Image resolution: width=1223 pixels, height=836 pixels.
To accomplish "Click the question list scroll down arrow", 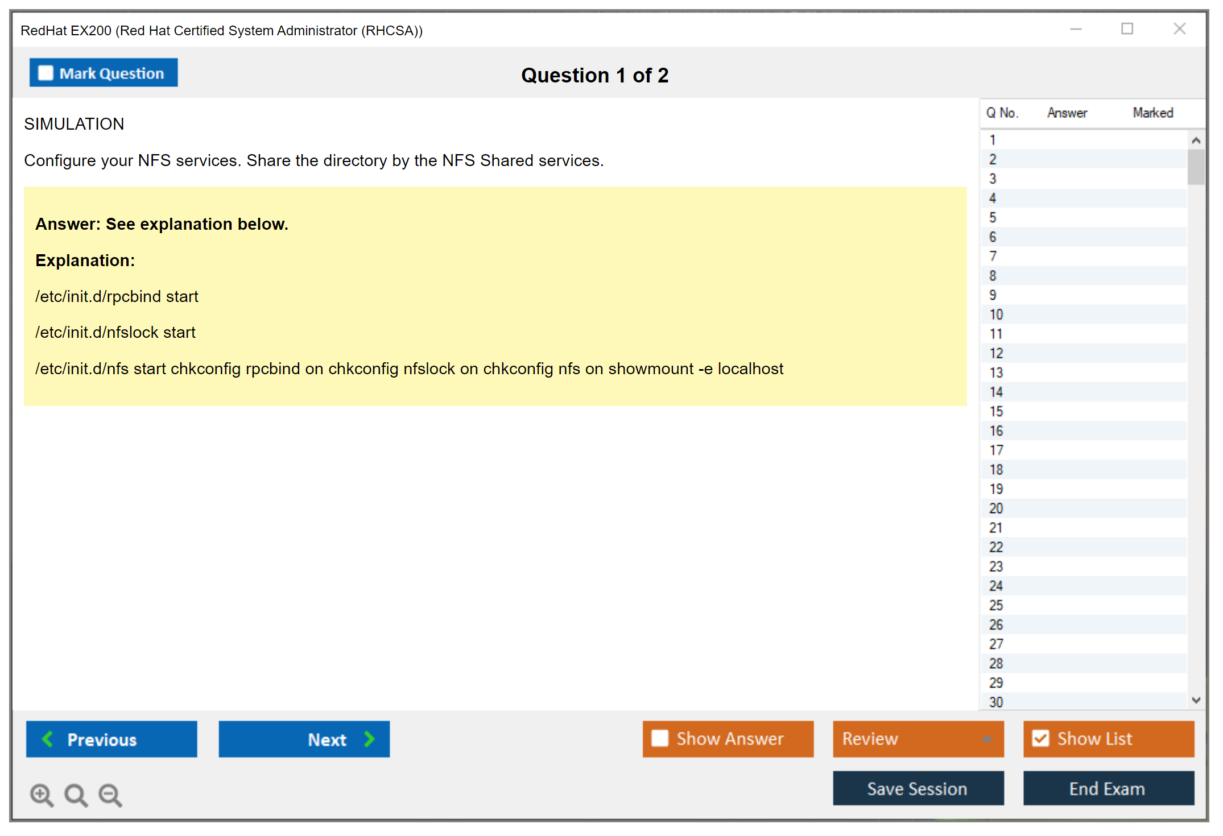I will [x=1196, y=700].
